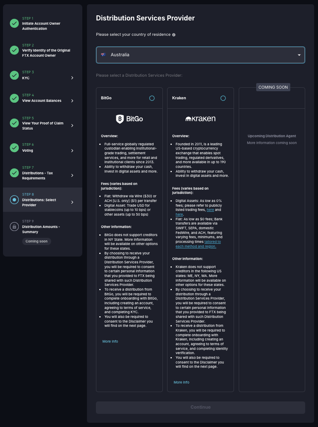Expand Step 3 KYC chevron
318x427 pixels.
click(x=72, y=78)
